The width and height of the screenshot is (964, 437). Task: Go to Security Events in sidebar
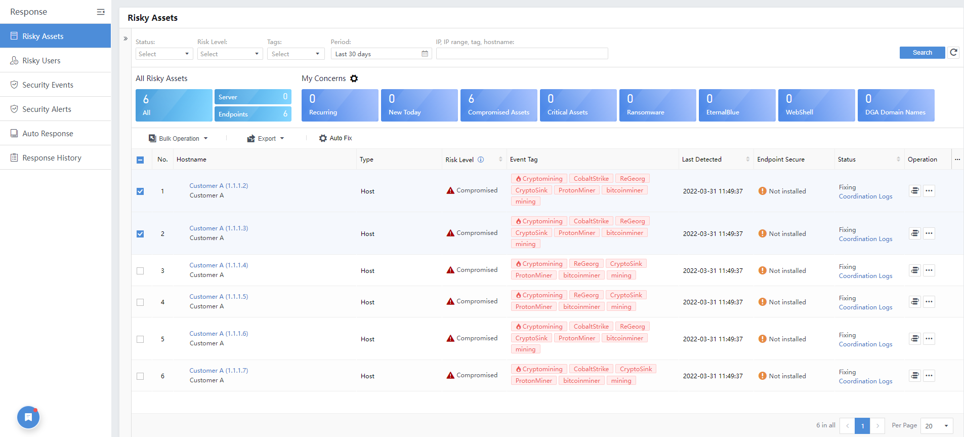[48, 85]
